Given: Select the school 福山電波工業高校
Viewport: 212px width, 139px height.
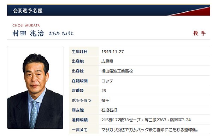Looking at the screenshot, I should pos(117,71).
